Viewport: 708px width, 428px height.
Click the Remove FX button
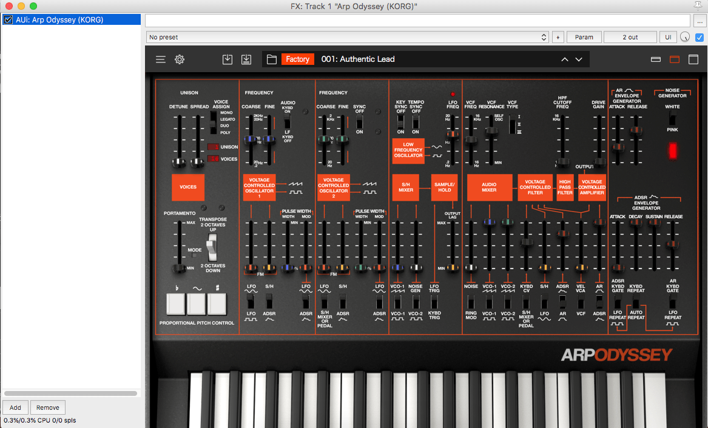48,407
